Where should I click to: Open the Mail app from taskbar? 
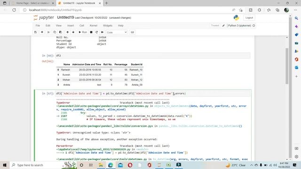[x=120, y=165]
